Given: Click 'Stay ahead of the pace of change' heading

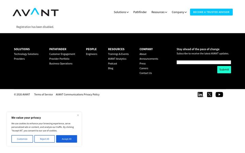Looking at the screenshot, I should tap(198, 49).
